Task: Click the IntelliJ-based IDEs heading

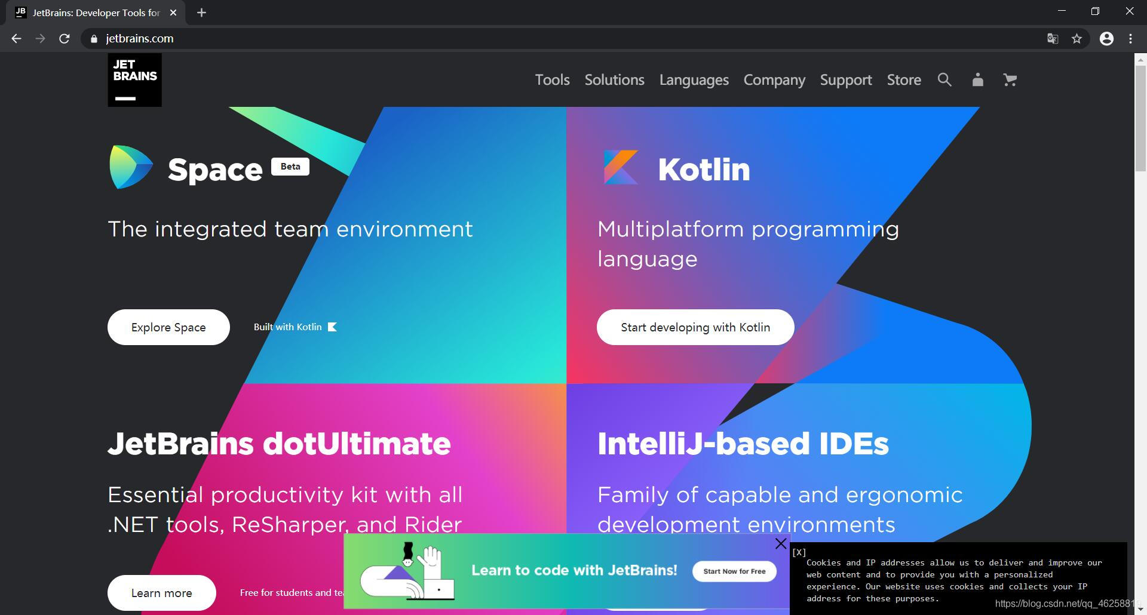Action: 743,444
